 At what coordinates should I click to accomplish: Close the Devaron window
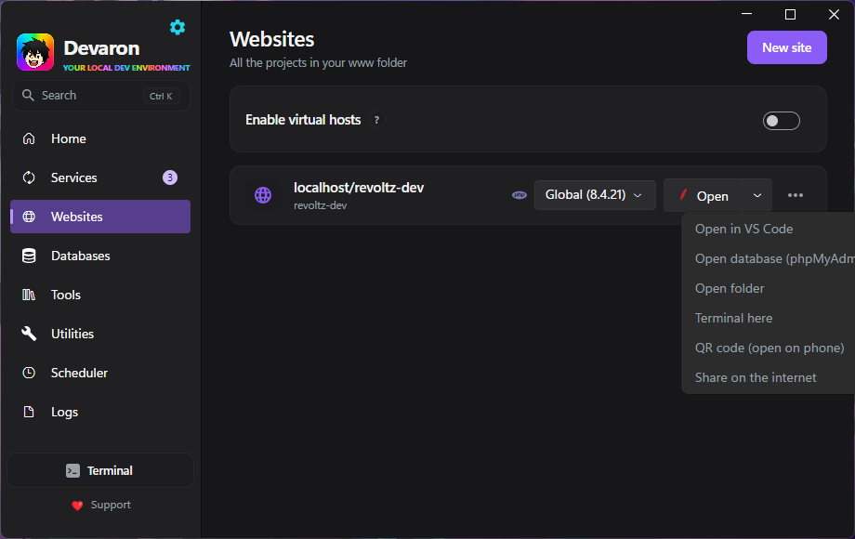(834, 14)
